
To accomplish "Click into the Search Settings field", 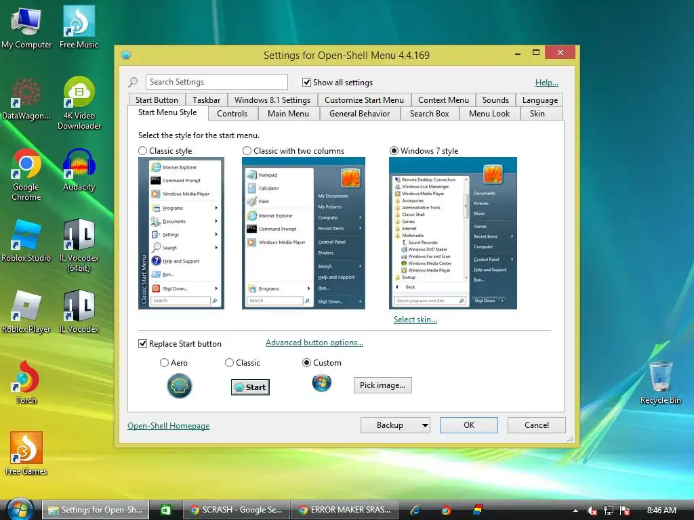I will click(x=216, y=82).
